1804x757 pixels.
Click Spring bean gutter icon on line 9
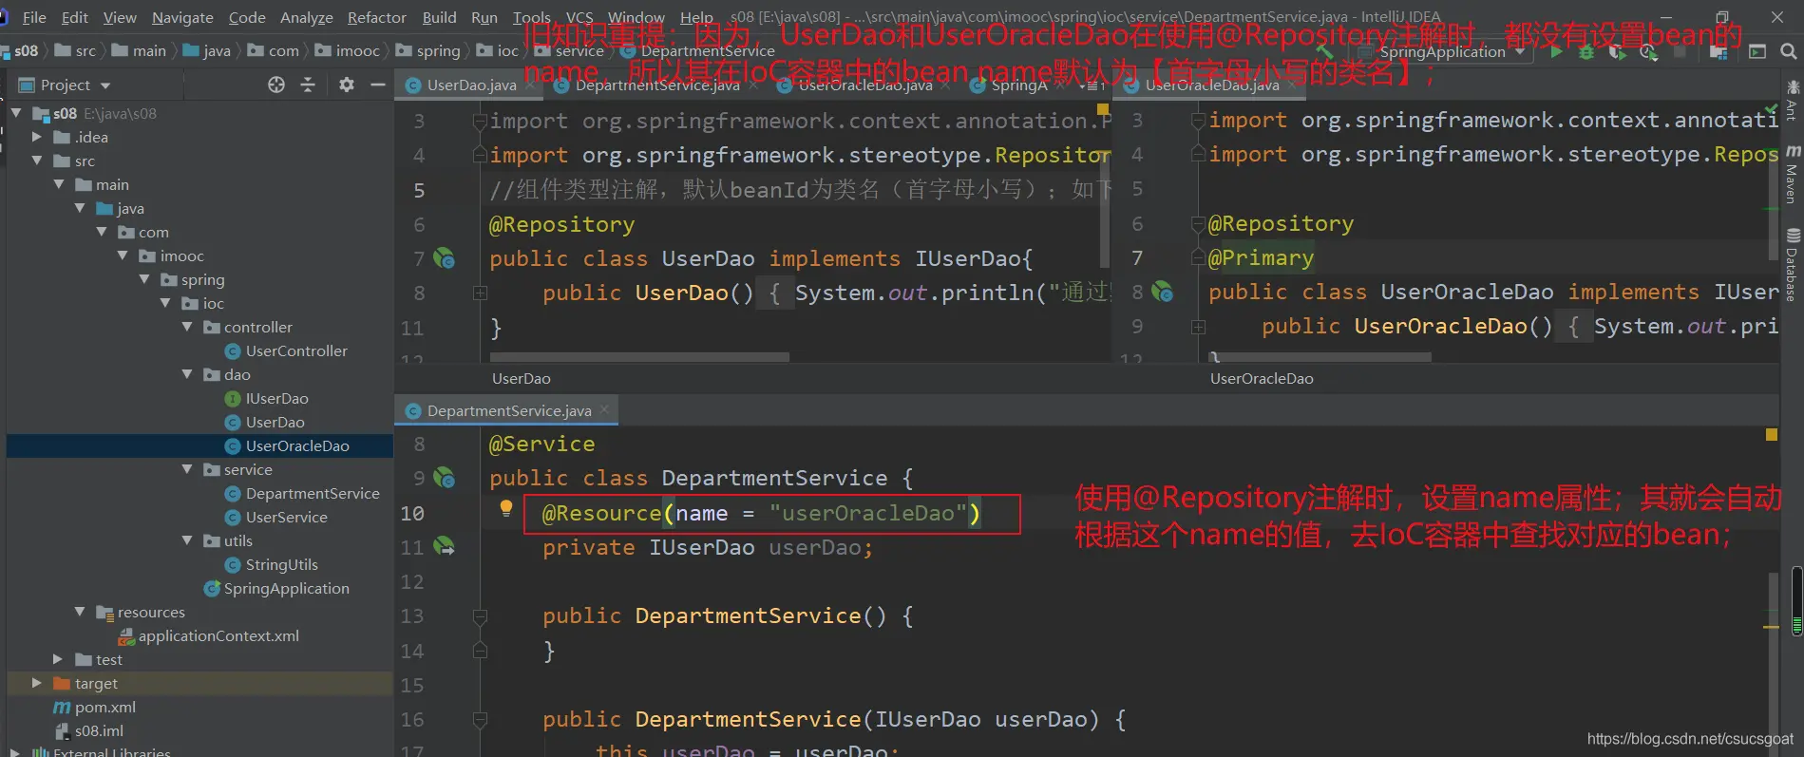tap(444, 478)
